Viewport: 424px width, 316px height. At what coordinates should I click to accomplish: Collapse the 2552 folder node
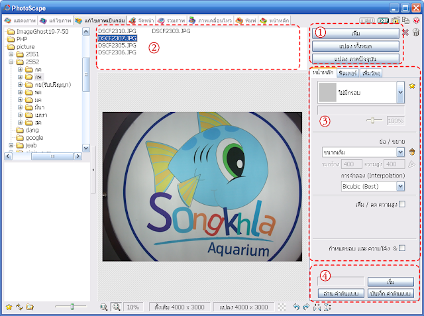pyautogui.click(x=11, y=62)
